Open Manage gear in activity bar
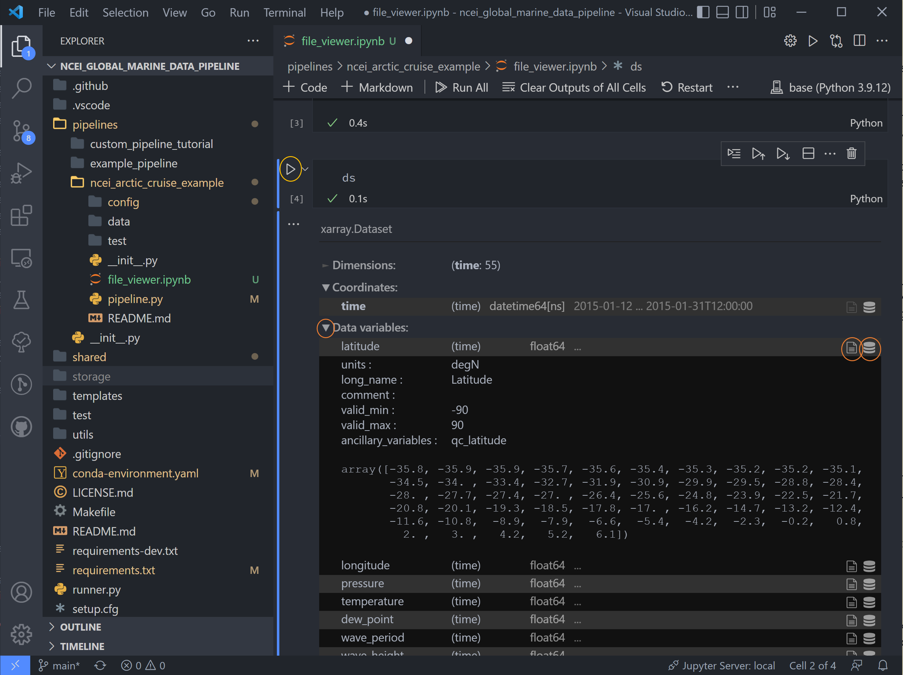 pyautogui.click(x=21, y=634)
